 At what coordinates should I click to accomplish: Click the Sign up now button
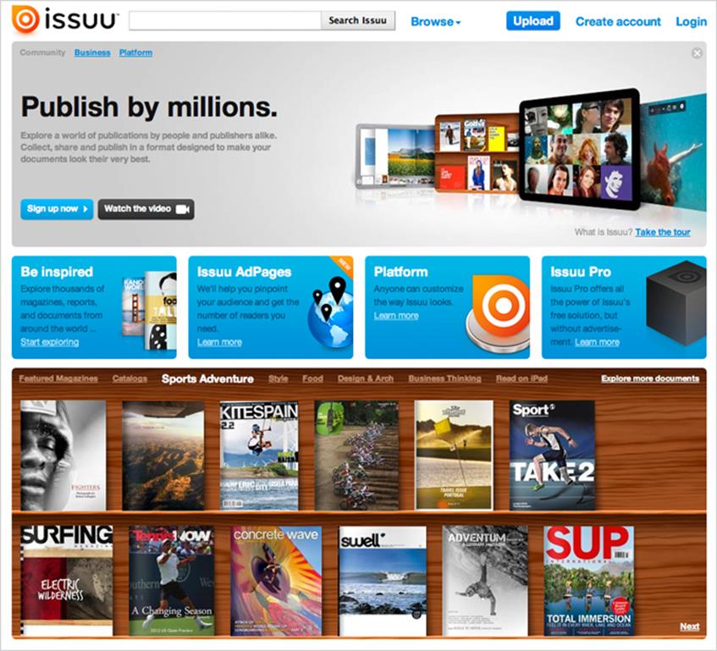(x=57, y=209)
